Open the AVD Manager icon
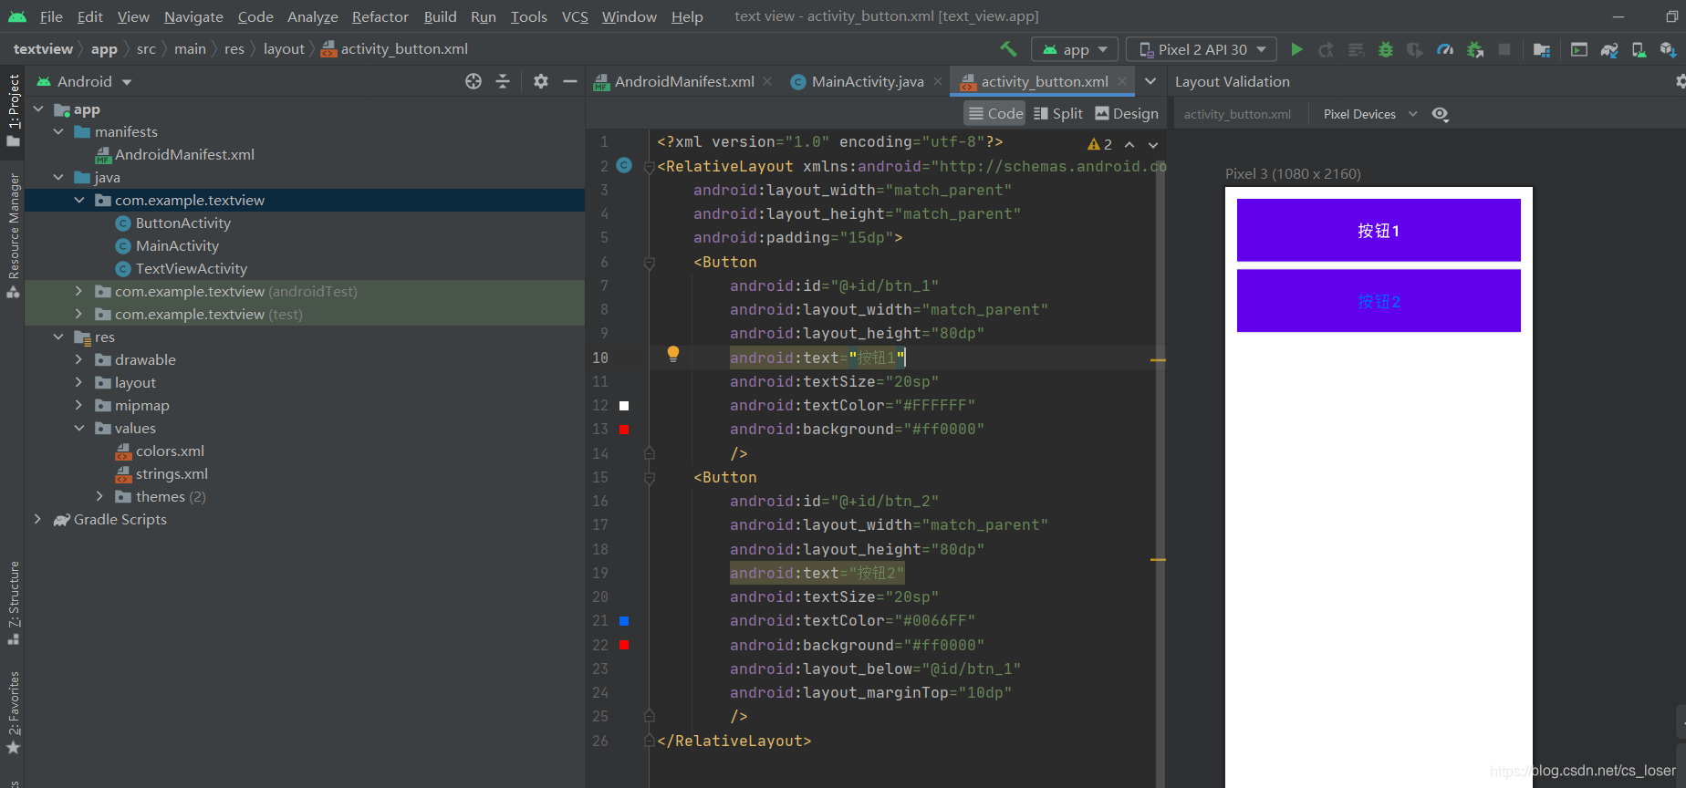 tap(1639, 49)
